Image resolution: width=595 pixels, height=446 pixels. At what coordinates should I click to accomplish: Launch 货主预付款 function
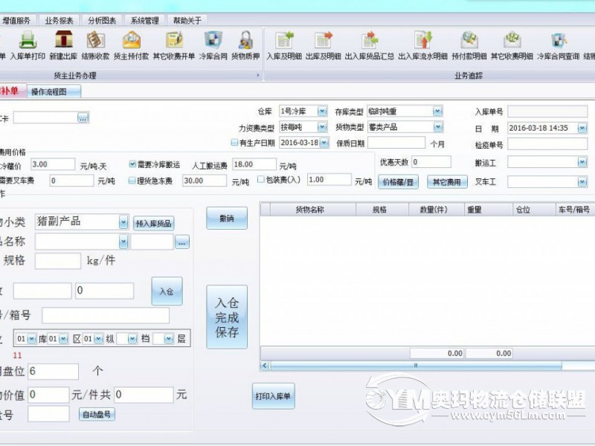tap(132, 45)
